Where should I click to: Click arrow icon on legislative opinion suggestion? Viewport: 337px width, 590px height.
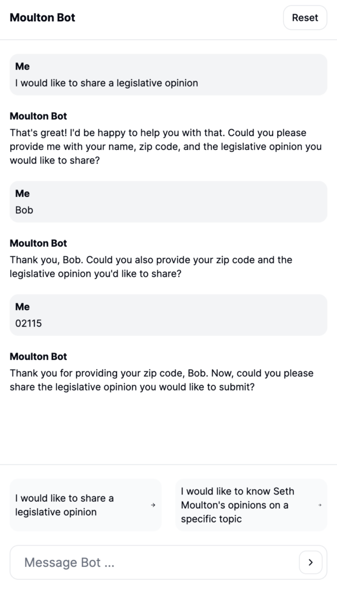tap(153, 505)
